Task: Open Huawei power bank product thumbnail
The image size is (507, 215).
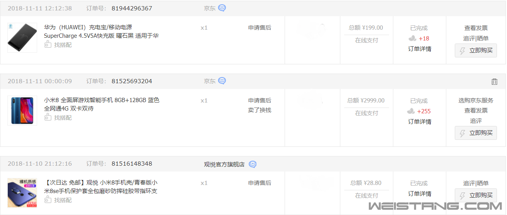Action: pos(22,38)
